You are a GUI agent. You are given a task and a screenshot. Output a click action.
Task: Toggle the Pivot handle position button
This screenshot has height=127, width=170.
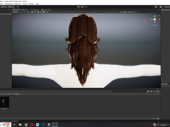pyautogui.click(x=4, y=7)
